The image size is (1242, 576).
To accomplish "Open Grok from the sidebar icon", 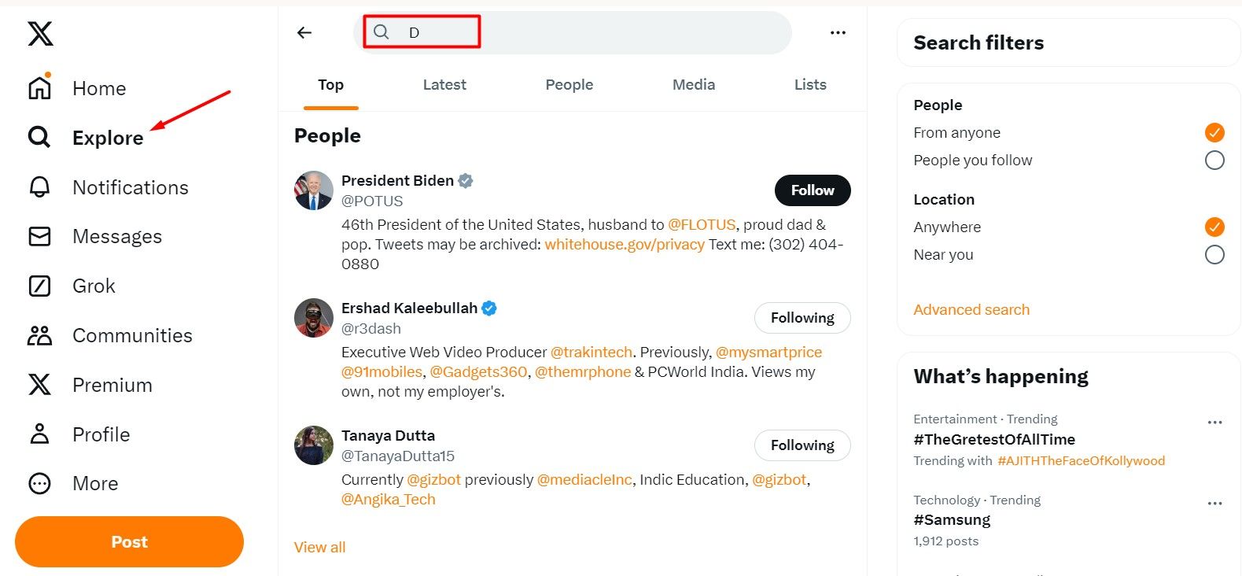I will [39, 286].
